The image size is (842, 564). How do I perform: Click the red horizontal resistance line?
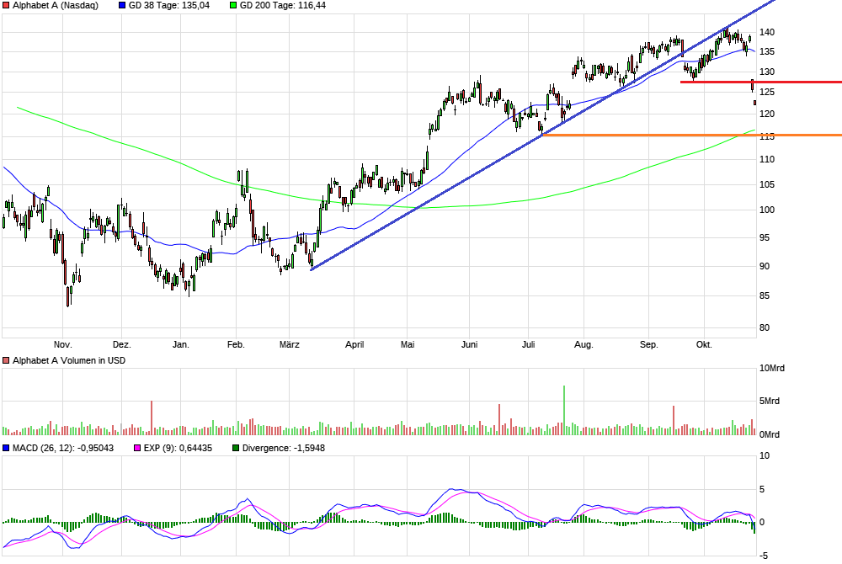click(761, 82)
